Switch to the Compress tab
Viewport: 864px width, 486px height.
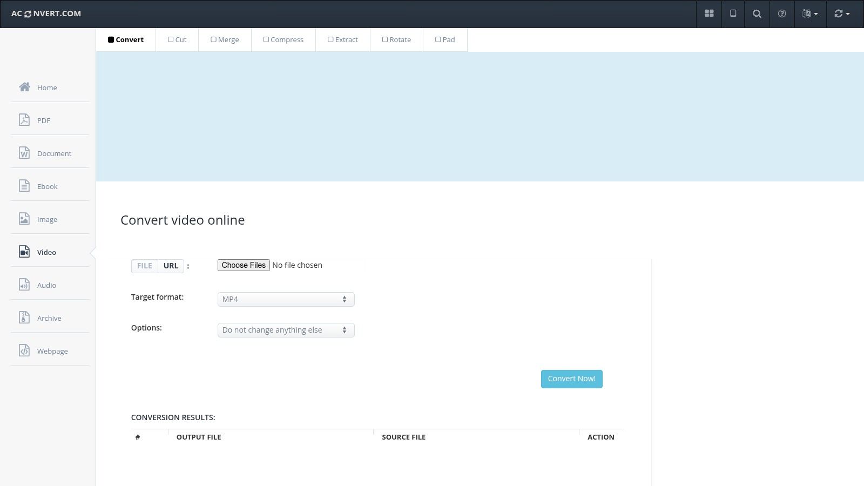pos(283,39)
